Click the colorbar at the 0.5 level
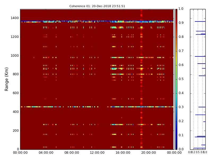The height and width of the screenshot is (159, 212). point(176,79)
